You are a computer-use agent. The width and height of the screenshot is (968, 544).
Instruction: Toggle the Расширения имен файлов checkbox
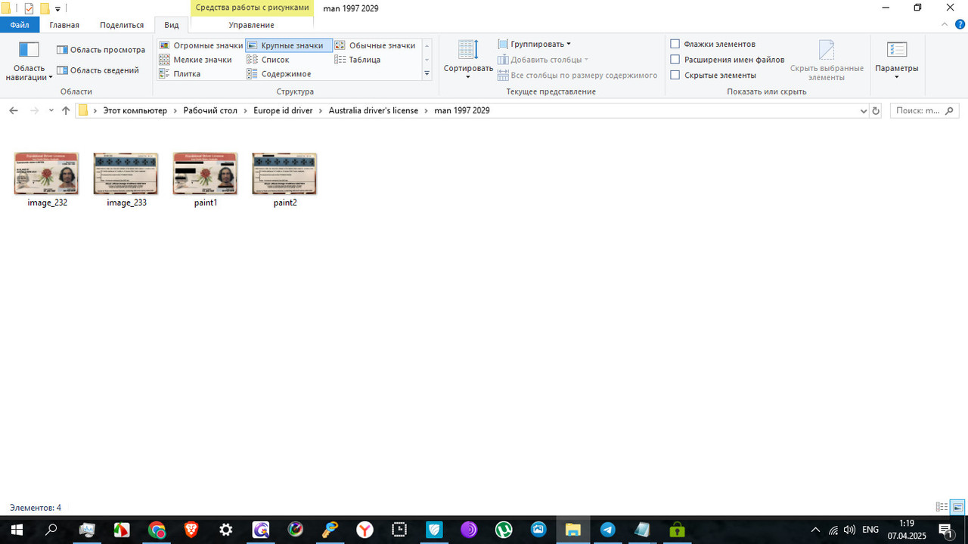tap(675, 60)
